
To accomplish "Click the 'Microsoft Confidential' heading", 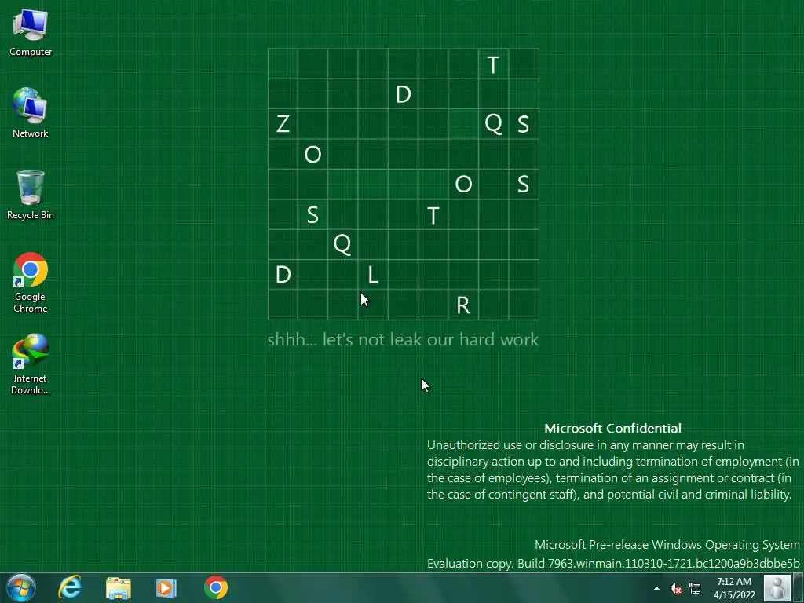I will [612, 428].
